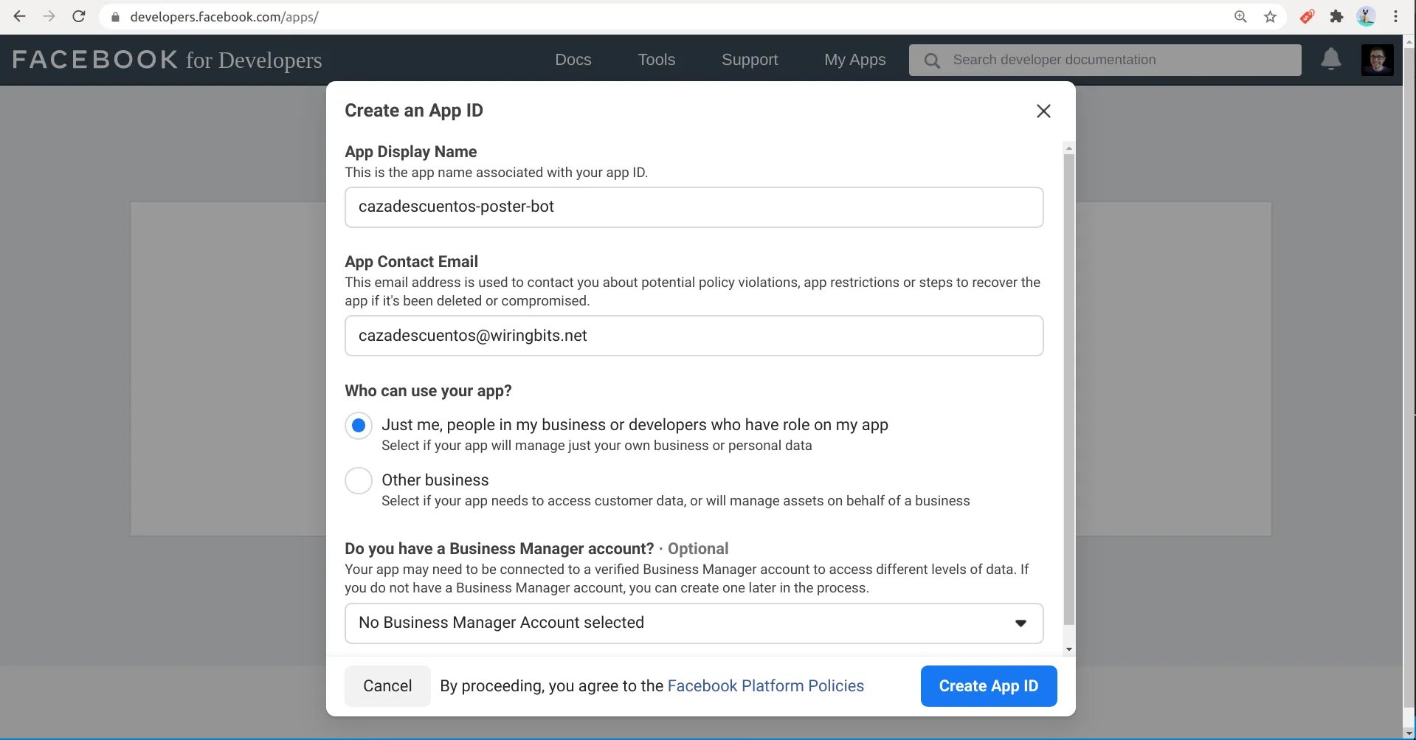The height and width of the screenshot is (740, 1416).
Task: Go to Facebook for Developers home logo
Action: pyautogui.click(x=167, y=60)
